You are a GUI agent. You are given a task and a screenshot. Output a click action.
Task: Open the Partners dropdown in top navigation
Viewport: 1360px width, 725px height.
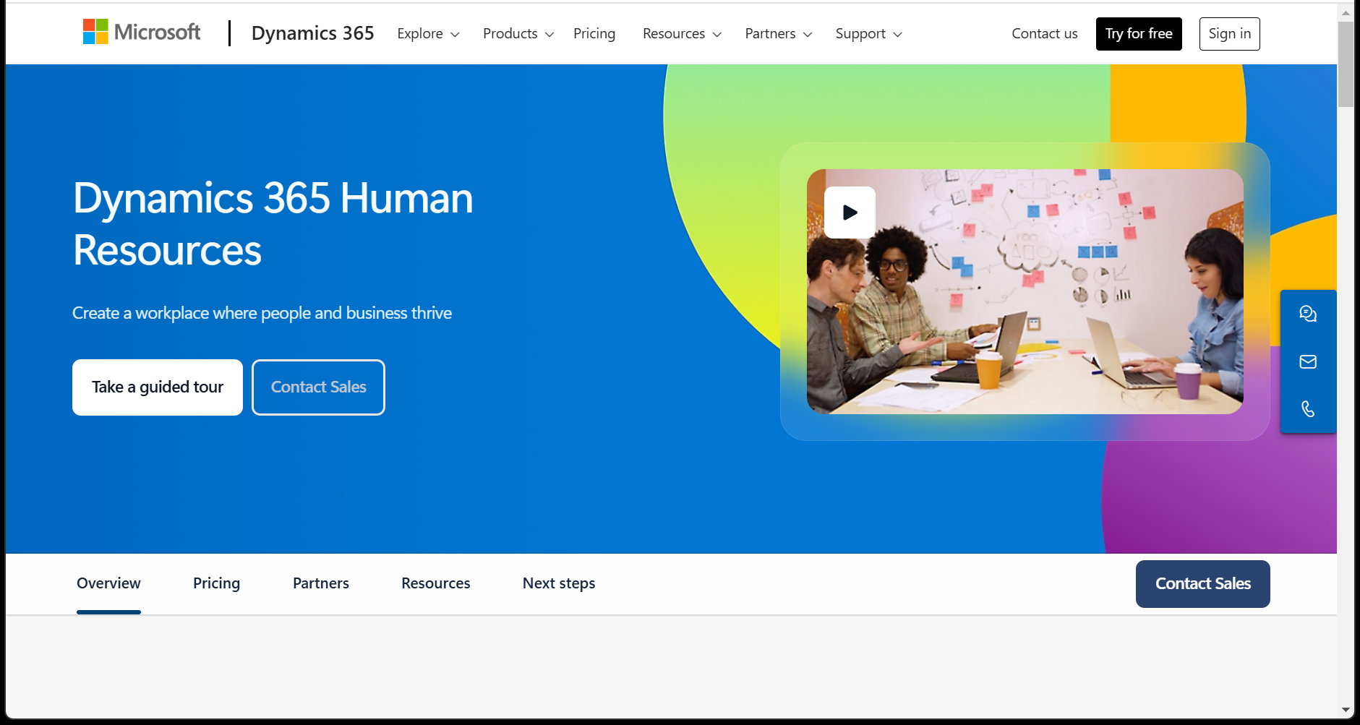tap(778, 33)
